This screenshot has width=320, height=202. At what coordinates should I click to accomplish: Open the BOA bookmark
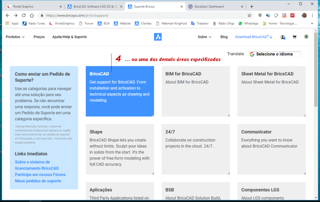click(104, 23)
